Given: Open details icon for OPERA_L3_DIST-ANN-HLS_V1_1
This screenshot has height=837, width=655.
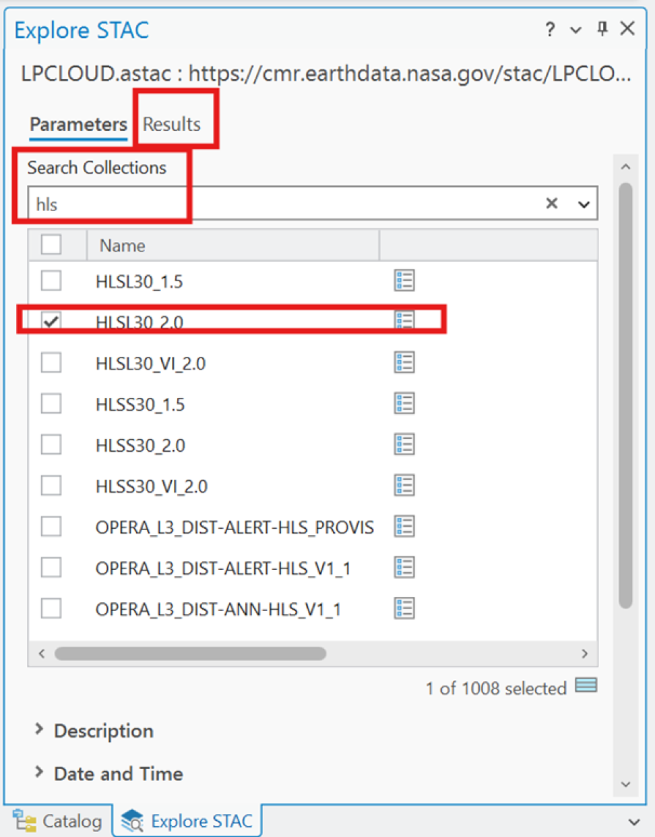Looking at the screenshot, I should pos(404,608).
